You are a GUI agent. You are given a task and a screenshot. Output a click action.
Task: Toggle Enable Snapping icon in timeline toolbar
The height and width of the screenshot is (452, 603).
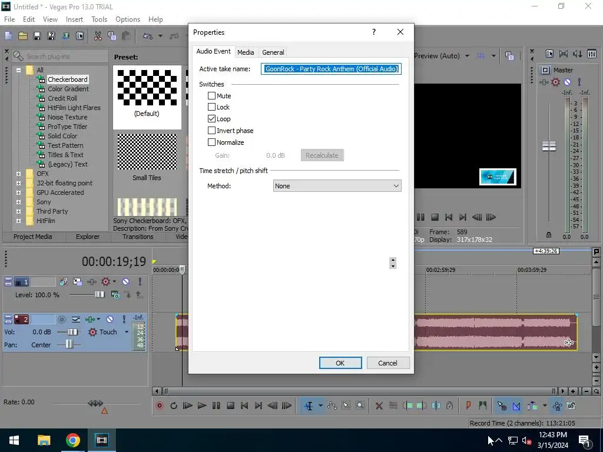pos(502,406)
